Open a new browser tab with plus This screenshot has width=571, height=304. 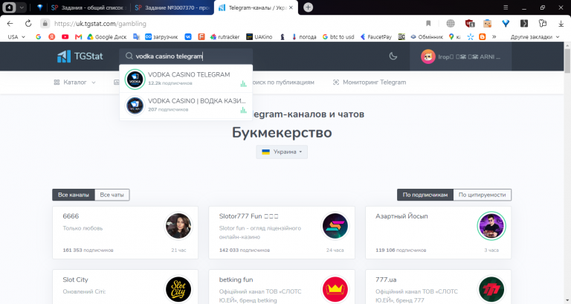point(308,7)
